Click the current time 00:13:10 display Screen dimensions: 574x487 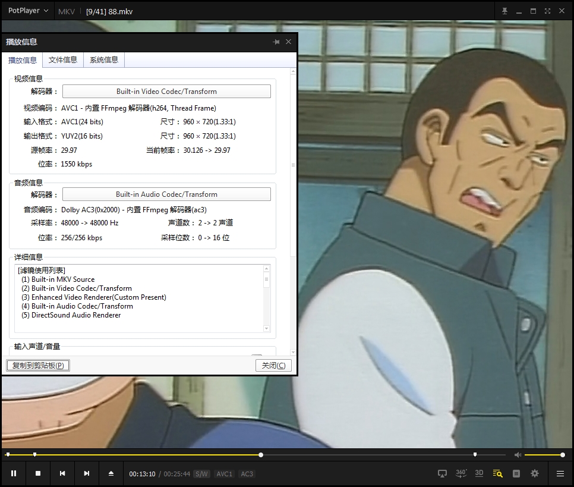tap(143, 474)
